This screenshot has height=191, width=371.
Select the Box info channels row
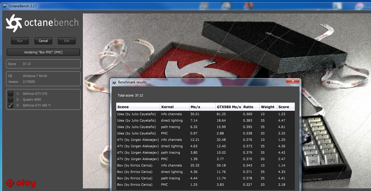pyautogui.click(x=205, y=165)
